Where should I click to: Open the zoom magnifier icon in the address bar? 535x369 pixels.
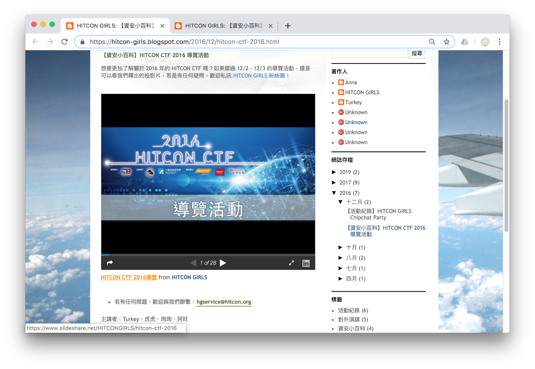point(432,42)
